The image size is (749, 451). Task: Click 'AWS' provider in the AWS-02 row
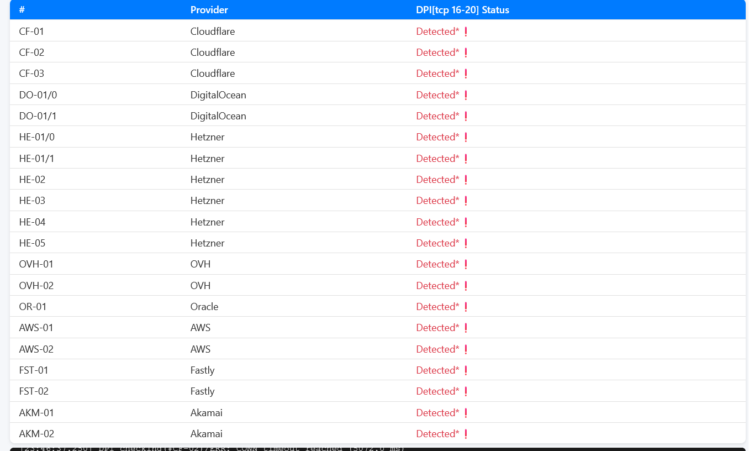pyautogui.click(x=201, y=349)
